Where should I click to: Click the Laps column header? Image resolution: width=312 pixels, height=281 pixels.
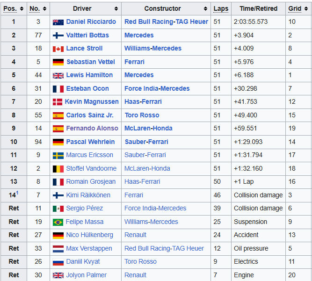point(221,9)
